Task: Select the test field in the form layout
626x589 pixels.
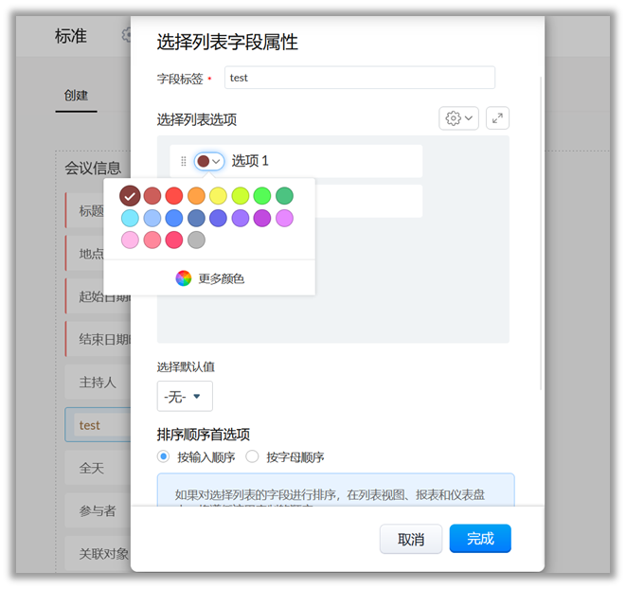Action: 97,425
